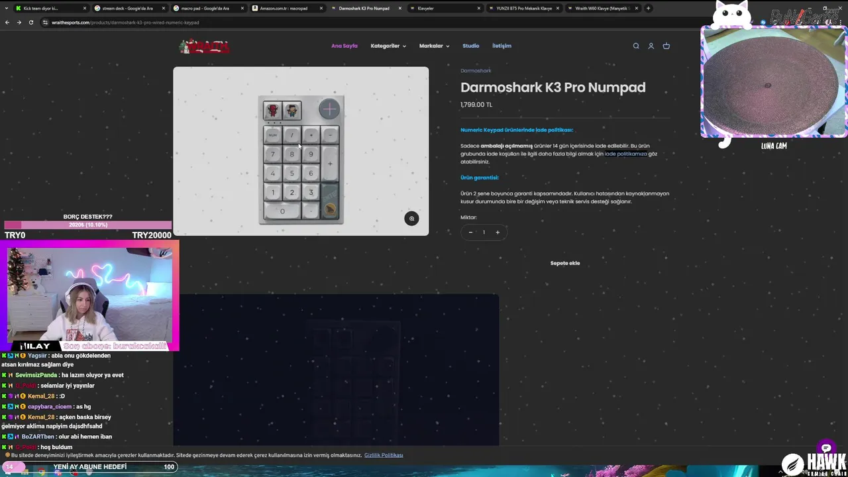Image resolution: width=848 pixels, height=477 pixels.
Task: Close the Darmoshark K3 Pro Numpad tab
Action: coord(400,8)
